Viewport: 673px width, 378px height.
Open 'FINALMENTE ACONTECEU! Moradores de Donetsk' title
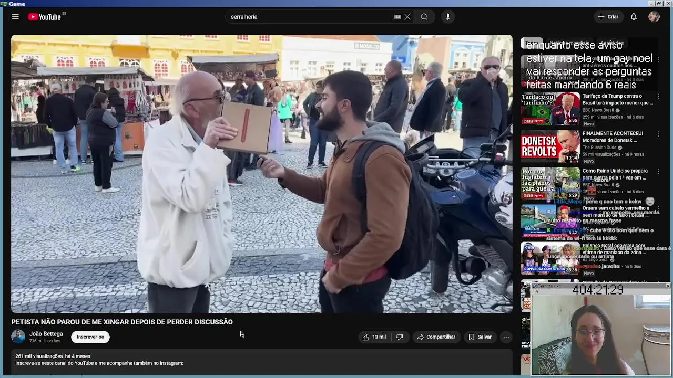(613, 137)
